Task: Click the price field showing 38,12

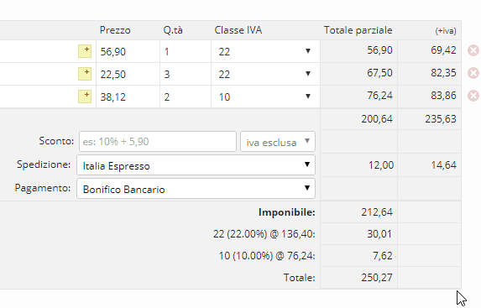Action: pos(128,97)
